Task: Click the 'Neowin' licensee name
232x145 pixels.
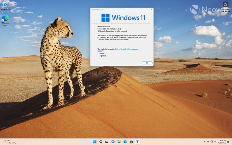Action: coord(102,54)
